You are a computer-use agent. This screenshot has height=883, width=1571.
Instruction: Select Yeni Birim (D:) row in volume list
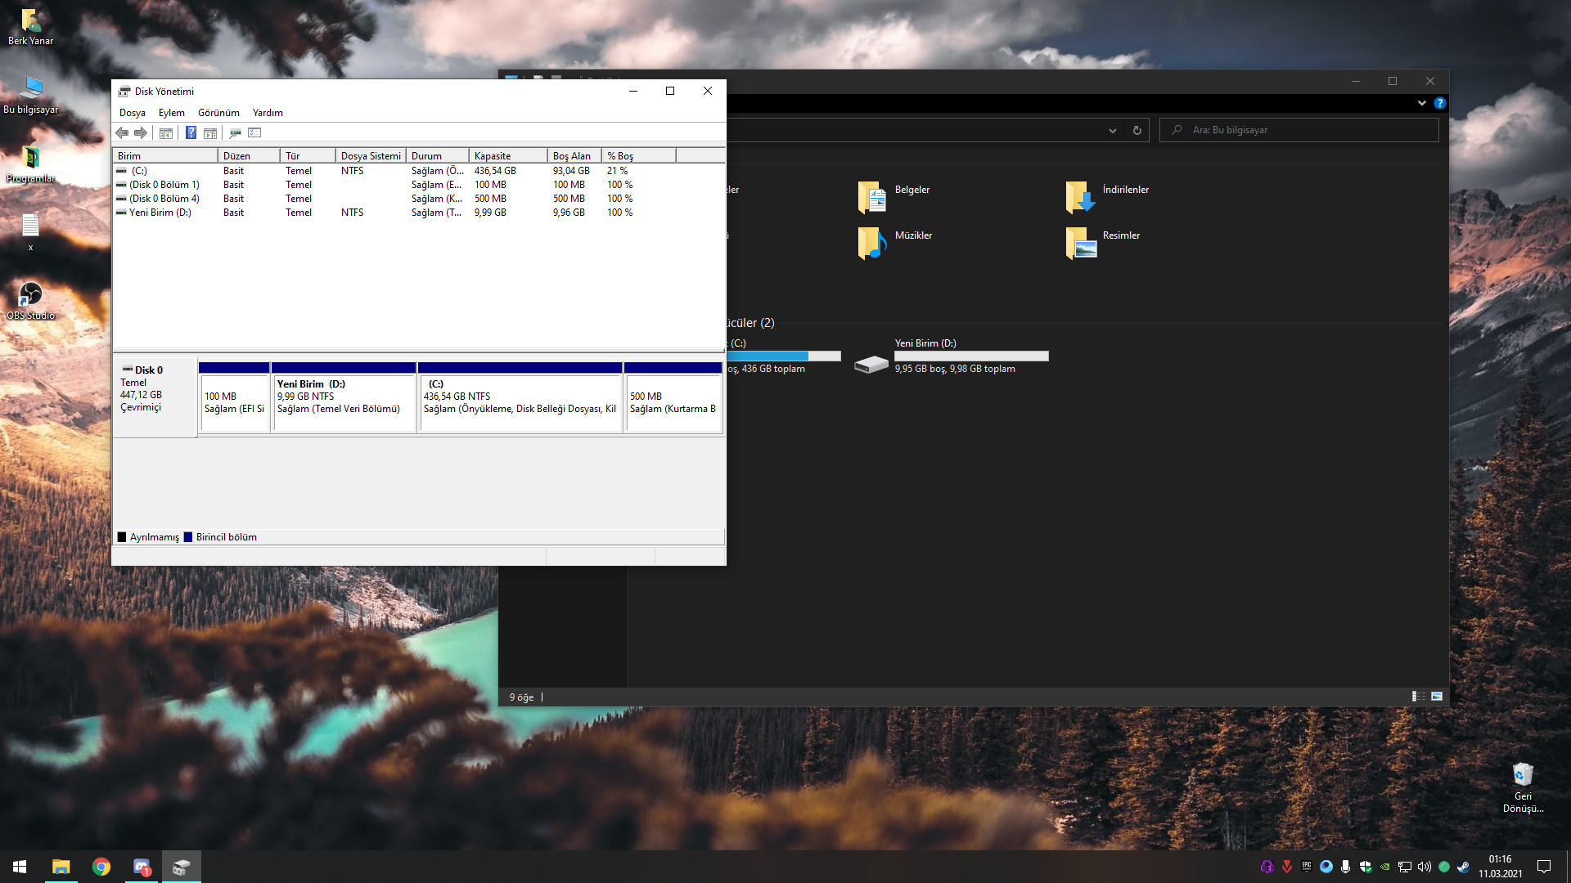pos(160,213)
